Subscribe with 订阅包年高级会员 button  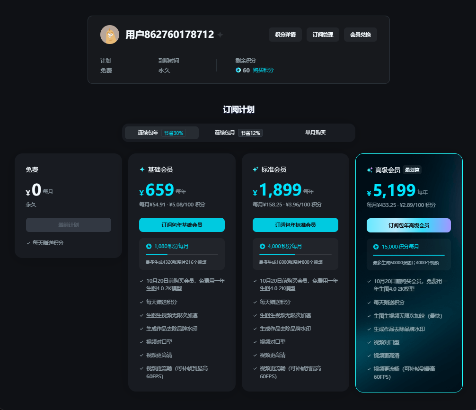coord(408,225)
